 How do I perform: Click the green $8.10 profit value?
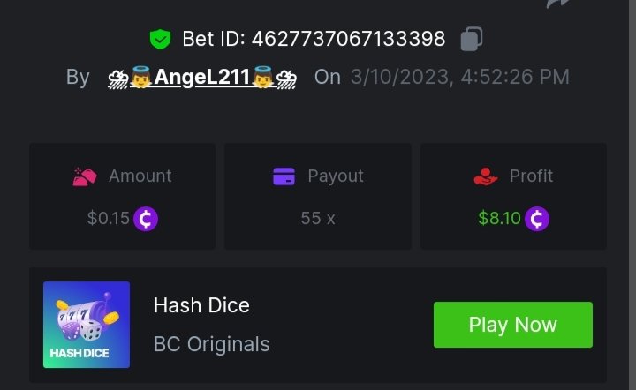point(499,218)
